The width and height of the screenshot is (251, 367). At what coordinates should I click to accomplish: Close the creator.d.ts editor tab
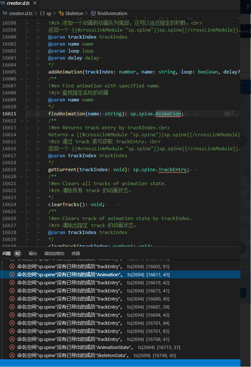(x=35, y=3)
